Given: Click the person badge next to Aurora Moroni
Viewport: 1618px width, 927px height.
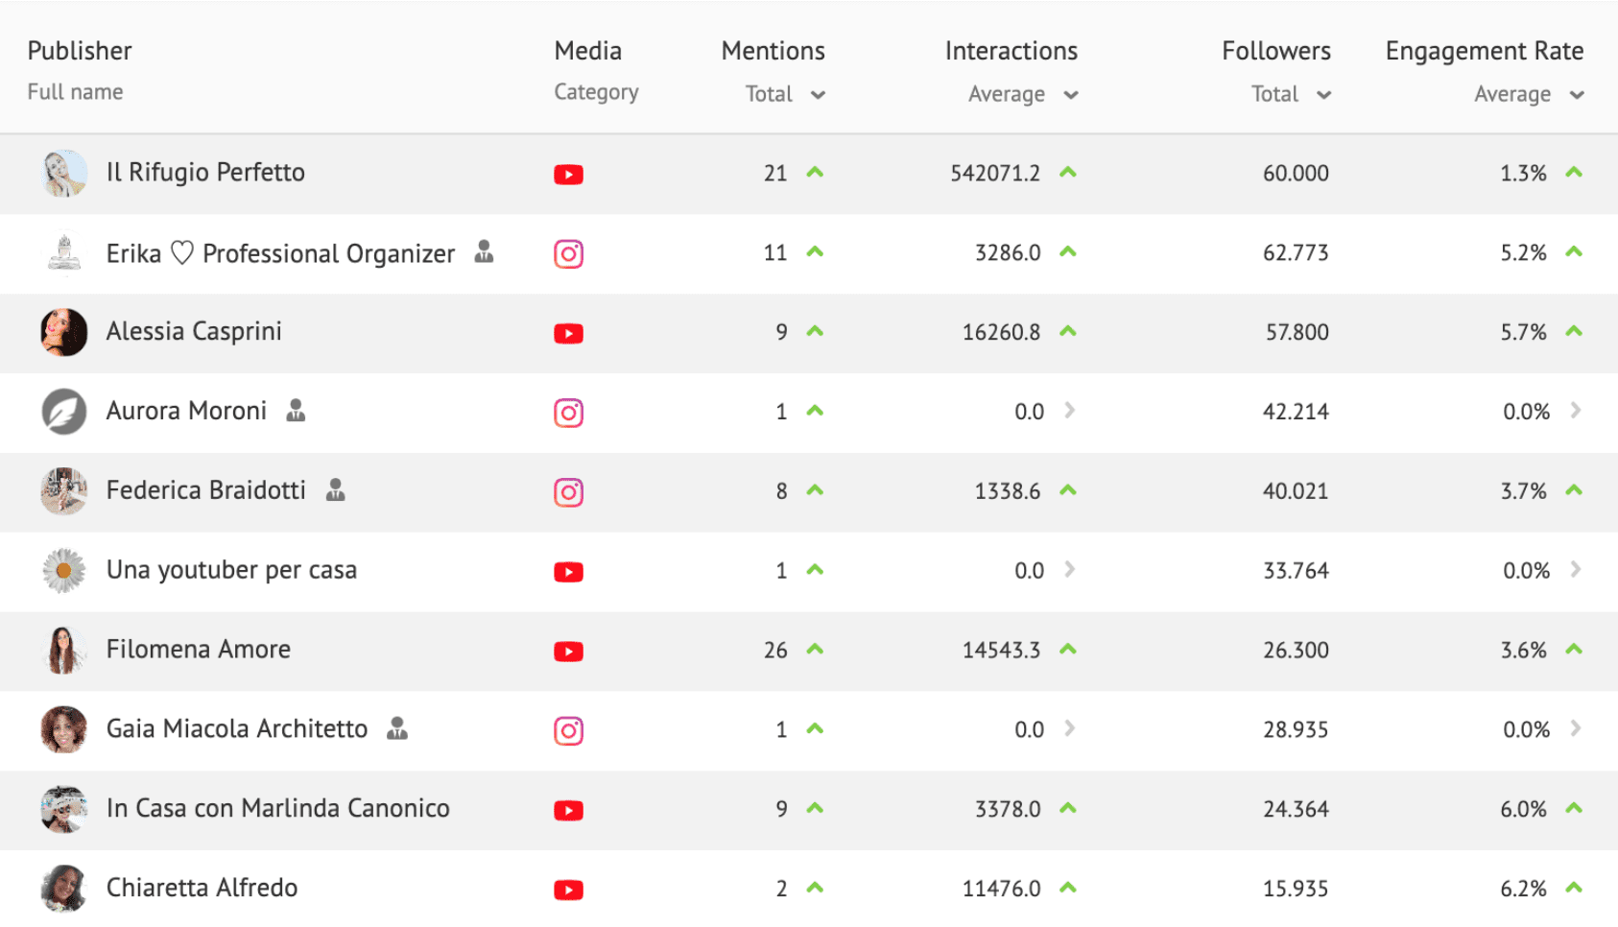Looking at the screenshot, I should (296, 410).
